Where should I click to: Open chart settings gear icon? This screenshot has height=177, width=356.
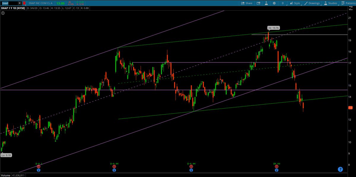[x=274, y=3]
